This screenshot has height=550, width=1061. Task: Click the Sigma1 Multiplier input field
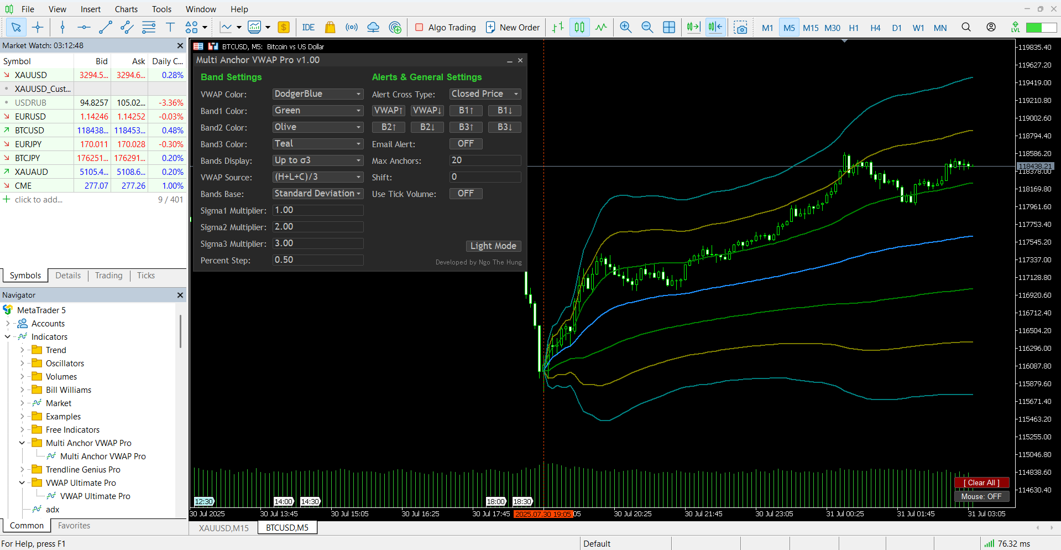318,210
